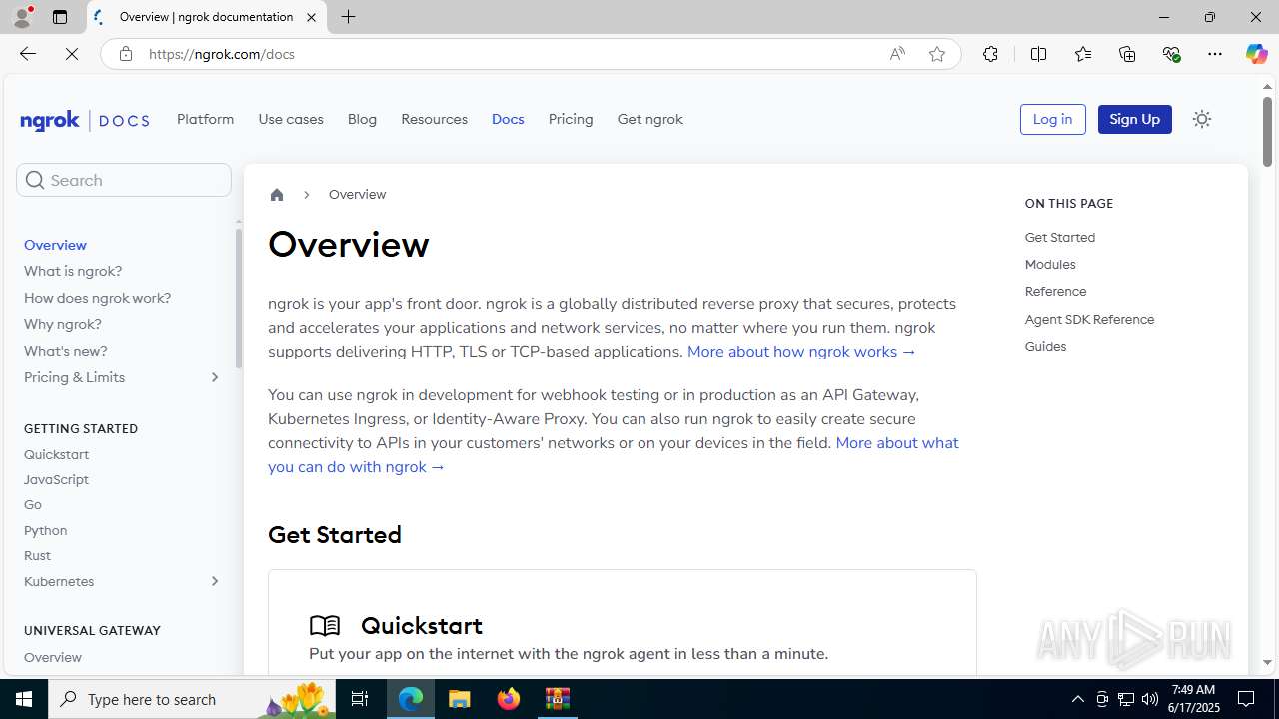Open WinRAR icon on taskbar
Screen dimensions: 1279x719
coord(558,699)
